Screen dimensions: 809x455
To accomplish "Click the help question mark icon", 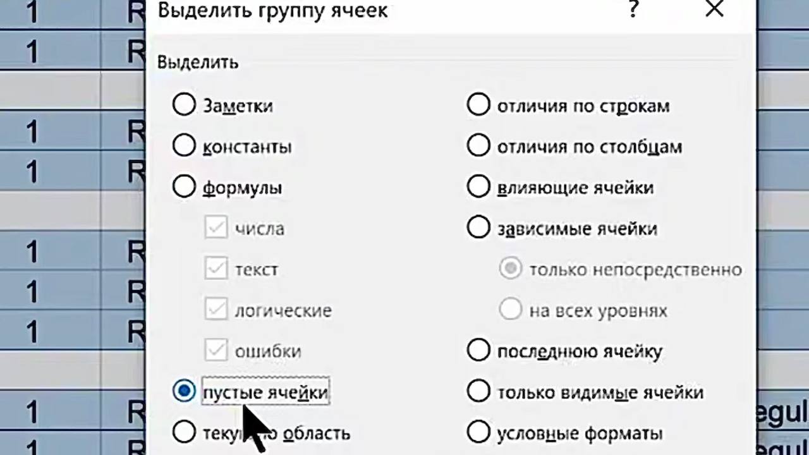I will tap(633, 9).
